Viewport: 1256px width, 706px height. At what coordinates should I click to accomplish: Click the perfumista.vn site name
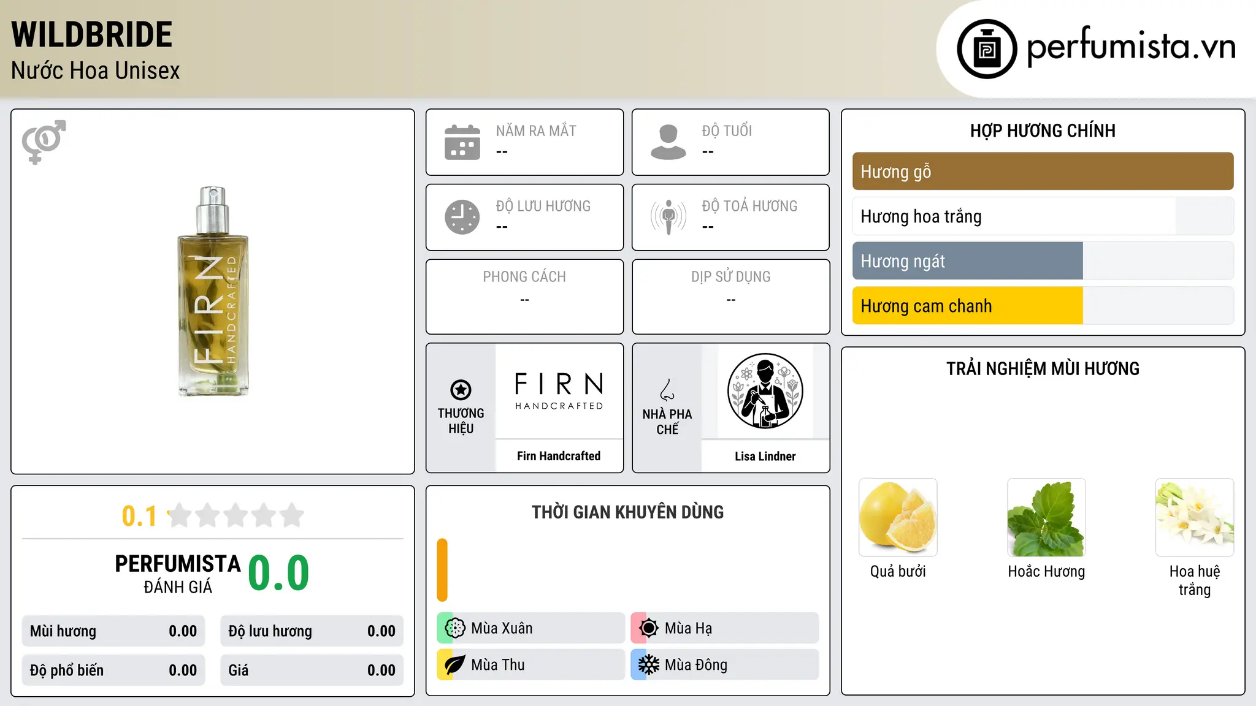pyautogui.click(x=1131, y=47)
